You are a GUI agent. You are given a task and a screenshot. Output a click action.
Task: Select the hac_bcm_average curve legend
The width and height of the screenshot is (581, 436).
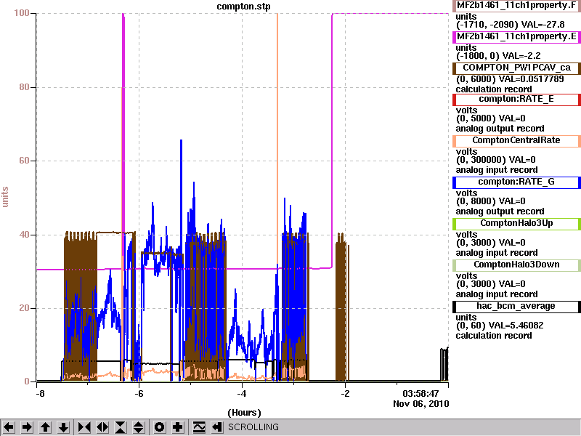pos(516,306)
